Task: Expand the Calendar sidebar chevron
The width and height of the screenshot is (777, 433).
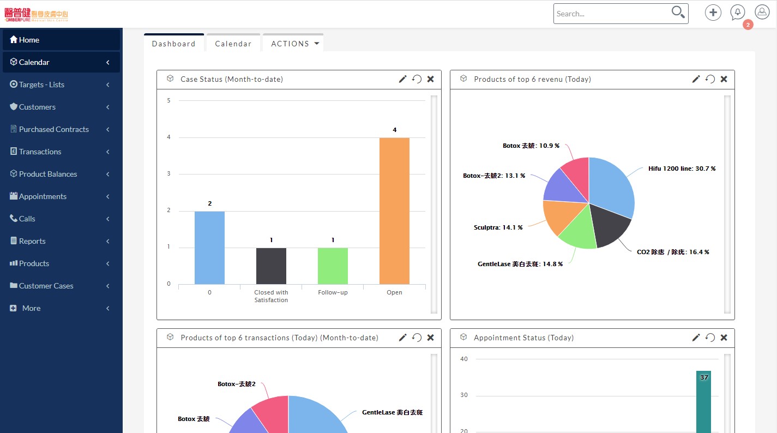Action: coord(108,62)
